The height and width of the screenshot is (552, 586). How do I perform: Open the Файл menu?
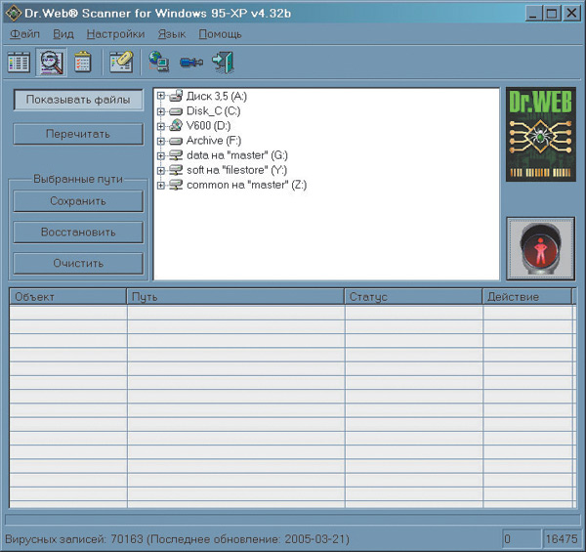(x=24, y=33)
